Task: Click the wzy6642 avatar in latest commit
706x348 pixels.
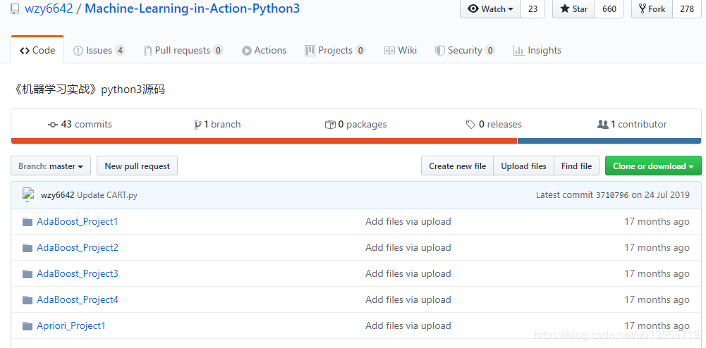Action: click(29, 194)
